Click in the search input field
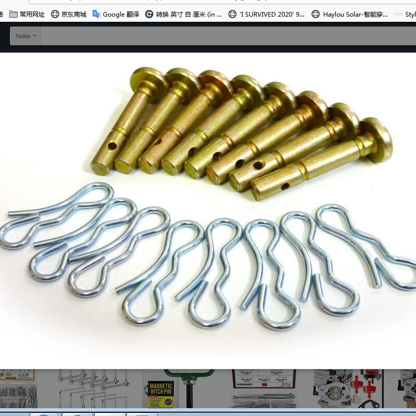This screenshot has width=416, height=416. 228,36
